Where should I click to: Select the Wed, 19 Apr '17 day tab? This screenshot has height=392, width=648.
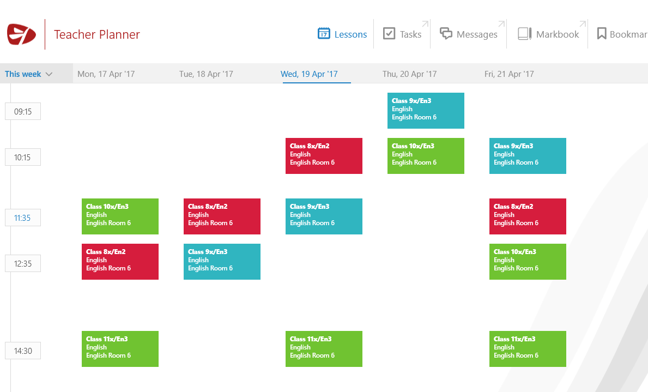[309, 74]
